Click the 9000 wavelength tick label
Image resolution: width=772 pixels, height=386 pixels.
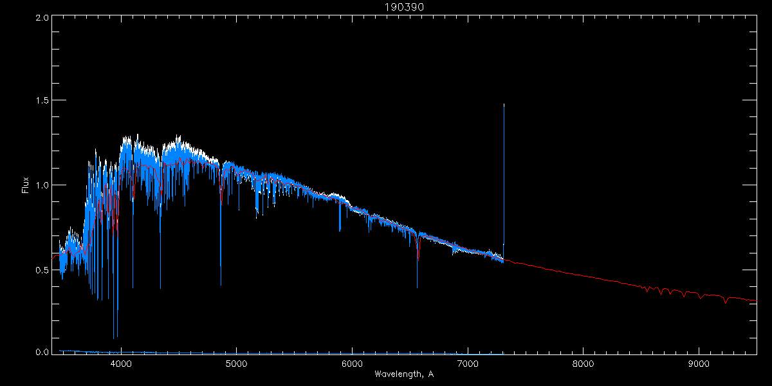[x=699, y=364]
